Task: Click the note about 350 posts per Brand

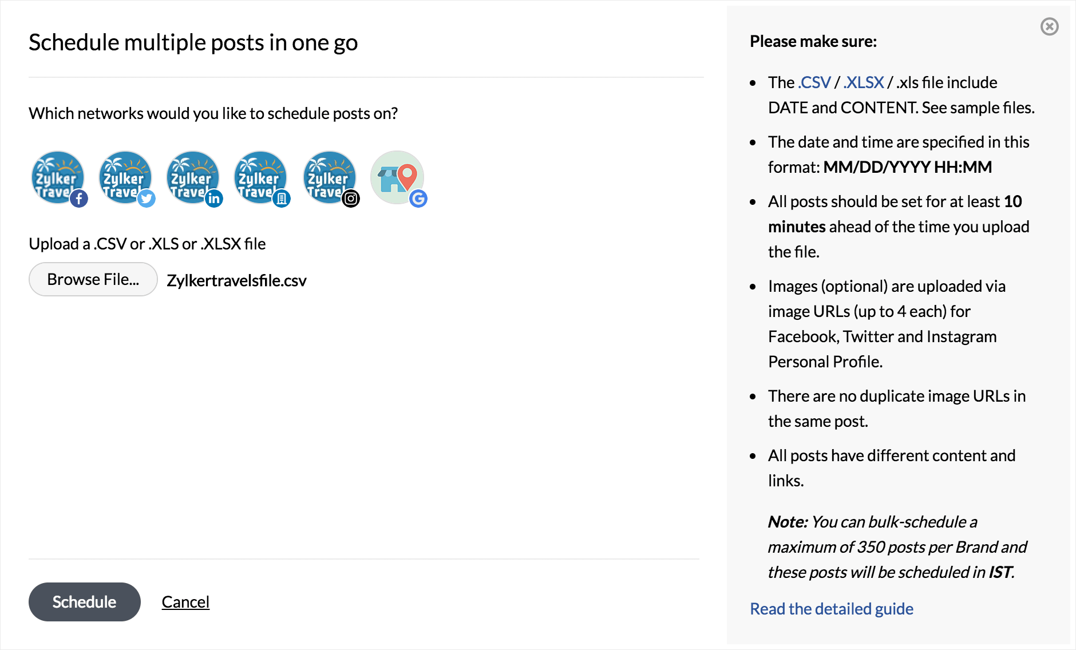Action: [x=897, y=547]
